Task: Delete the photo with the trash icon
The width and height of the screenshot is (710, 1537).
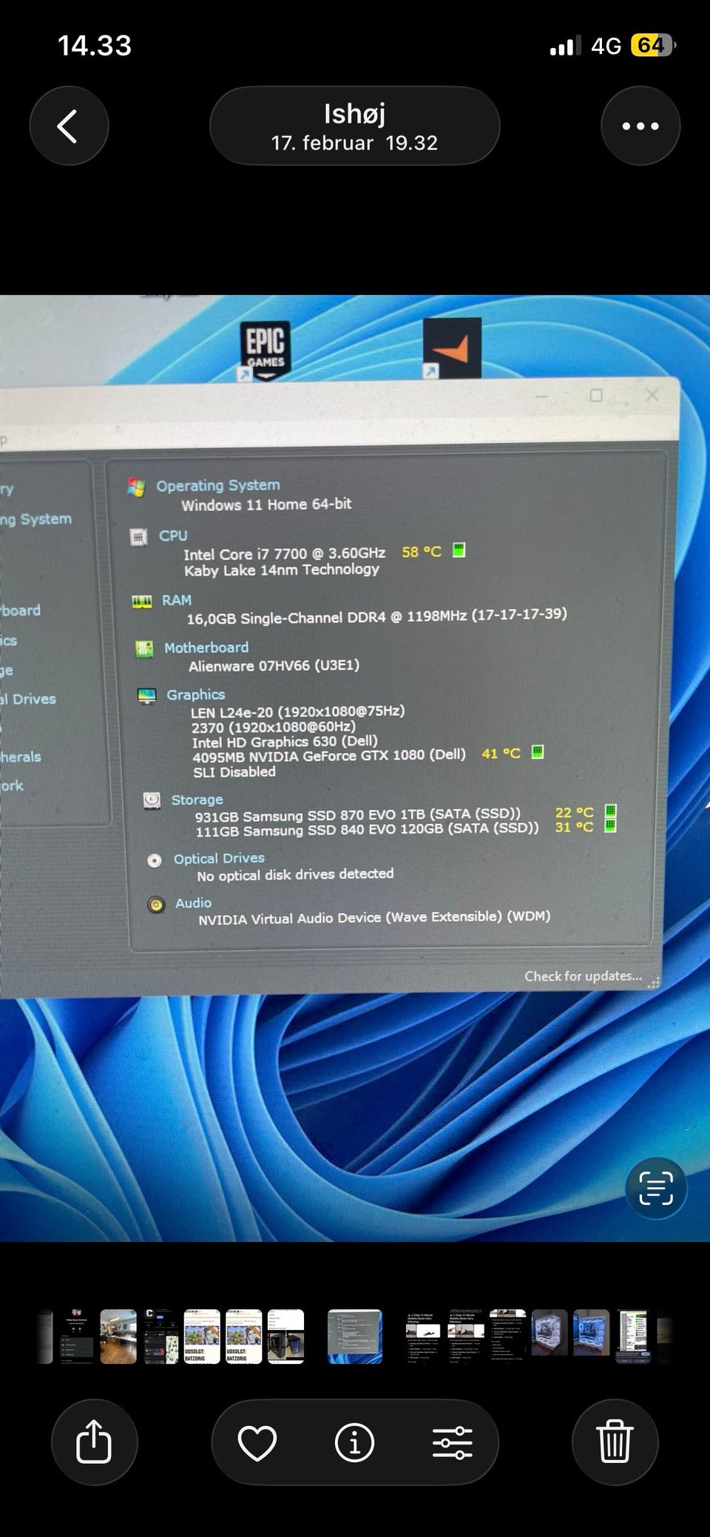Action: 615,1442
